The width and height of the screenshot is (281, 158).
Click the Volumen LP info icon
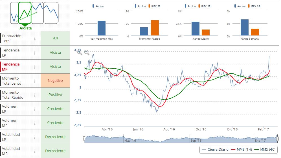pos(35,109)
